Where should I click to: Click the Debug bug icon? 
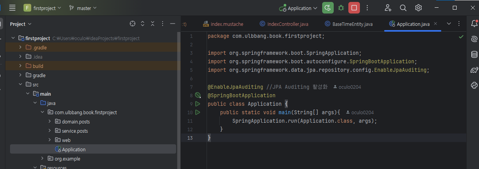pyautogui.click(x=341, y=8)
